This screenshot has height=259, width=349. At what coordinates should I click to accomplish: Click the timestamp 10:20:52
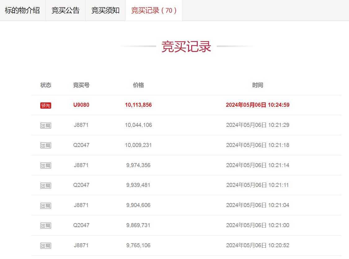pos(258,245)
